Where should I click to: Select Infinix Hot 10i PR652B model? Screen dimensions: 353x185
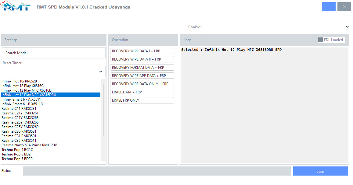[51, 81]
